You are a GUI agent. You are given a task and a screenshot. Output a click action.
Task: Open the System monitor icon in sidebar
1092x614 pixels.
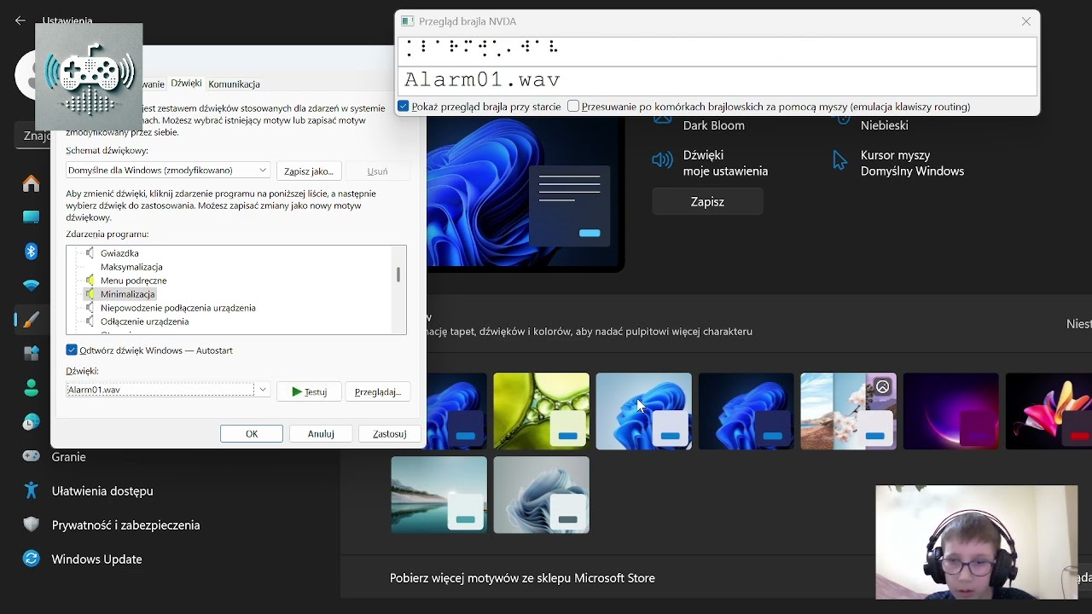(32, 217)
